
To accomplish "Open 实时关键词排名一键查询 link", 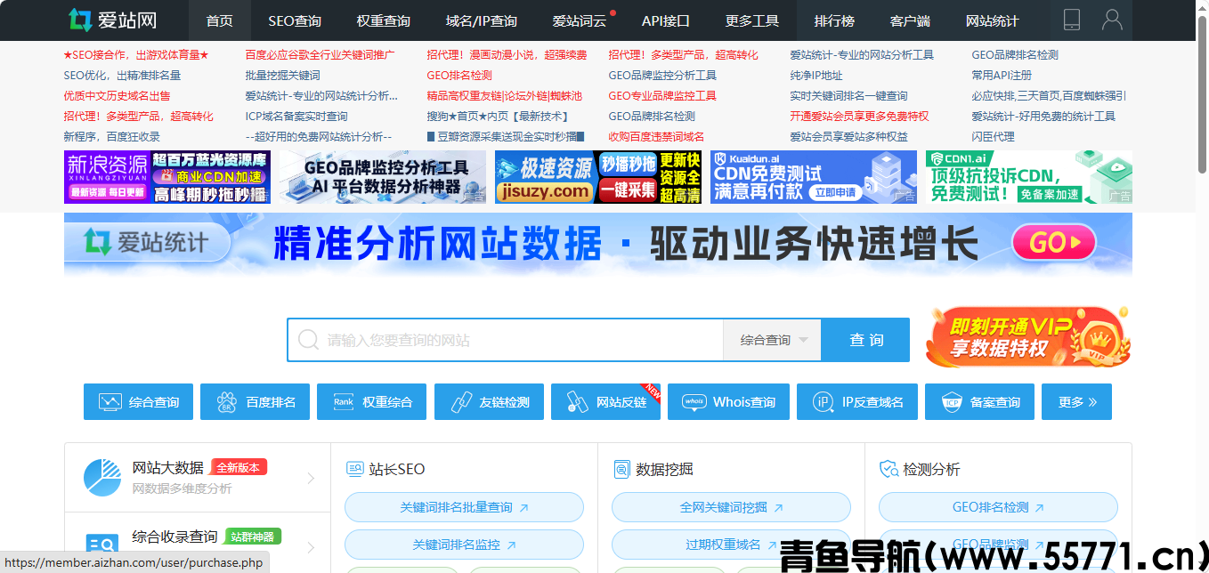I will tap(849, 96).
